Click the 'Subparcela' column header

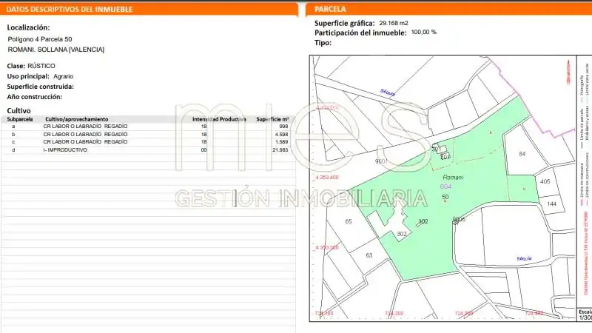20,119
